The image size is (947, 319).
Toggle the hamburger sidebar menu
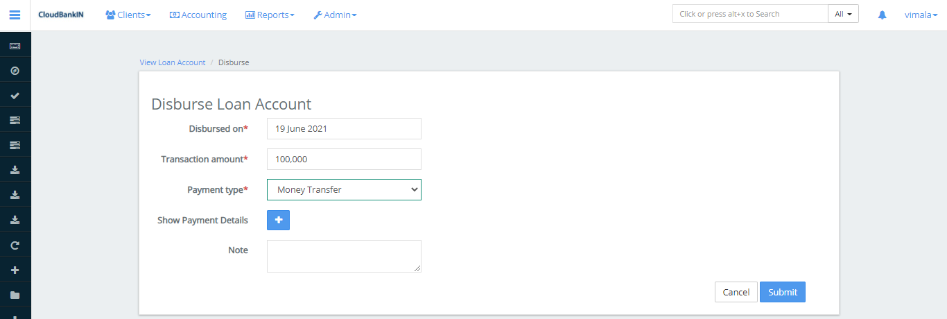click(x=15, y=15)
